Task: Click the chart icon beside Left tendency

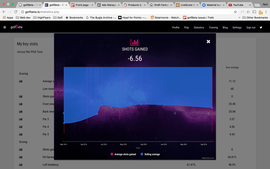Action: coord(21,164)
